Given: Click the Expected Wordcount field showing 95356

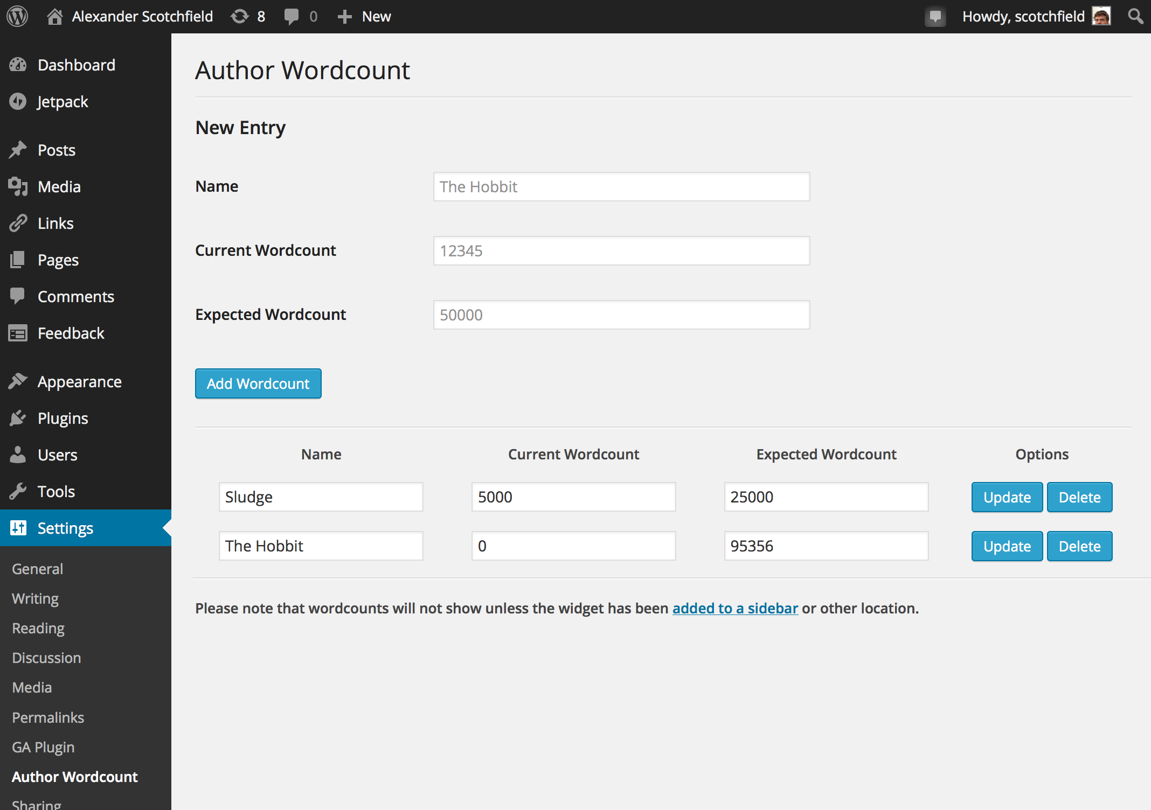Looking at the screenshot, I should 826,546.
